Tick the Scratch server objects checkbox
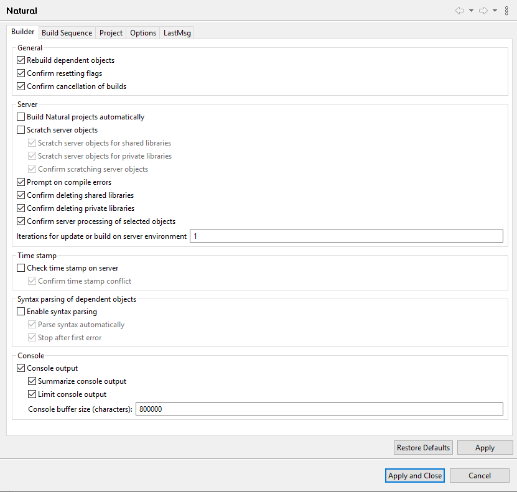This screenshot has width=517, height=492. 21,130
